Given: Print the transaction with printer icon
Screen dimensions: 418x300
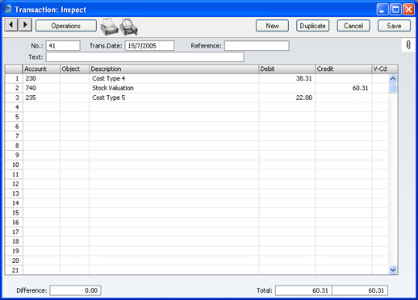Looking at the screenshot, I should [109, 27].
